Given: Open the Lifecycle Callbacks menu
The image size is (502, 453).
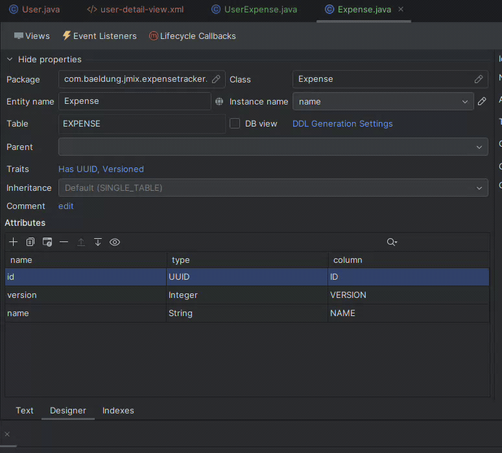Looking at the screenshot, I should (193, 36).
